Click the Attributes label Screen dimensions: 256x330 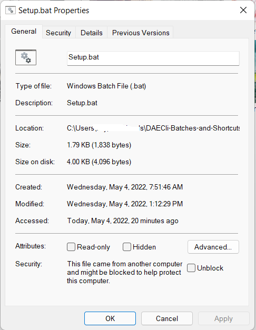point(31,246)
